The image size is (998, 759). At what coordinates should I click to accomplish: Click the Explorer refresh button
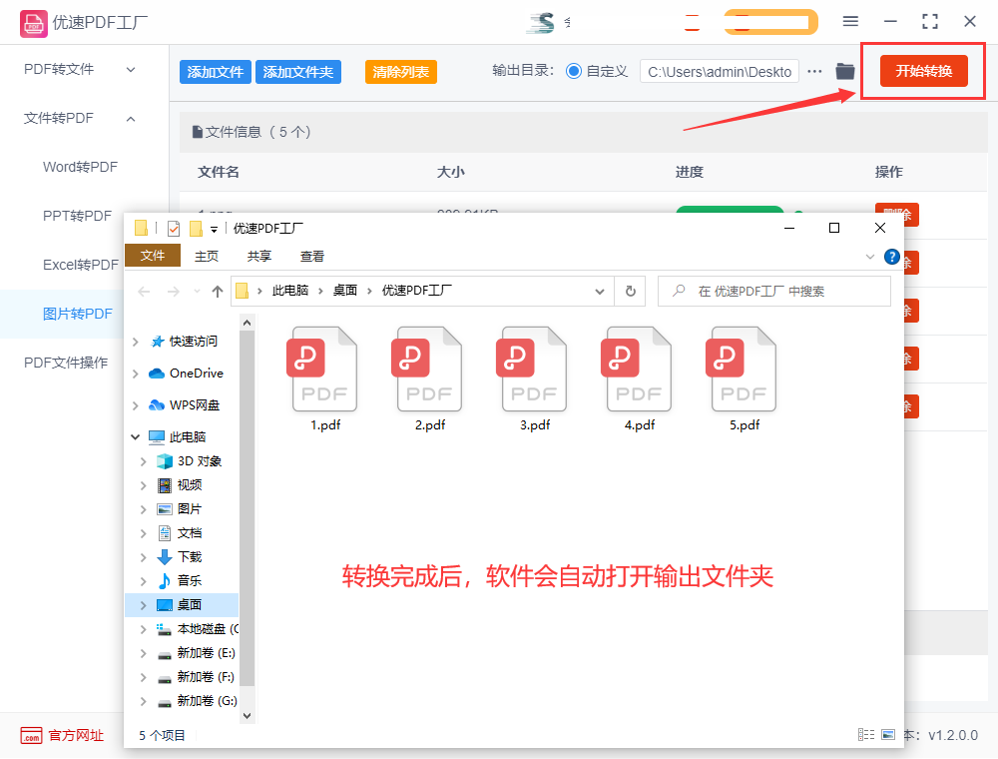point(630,291)
